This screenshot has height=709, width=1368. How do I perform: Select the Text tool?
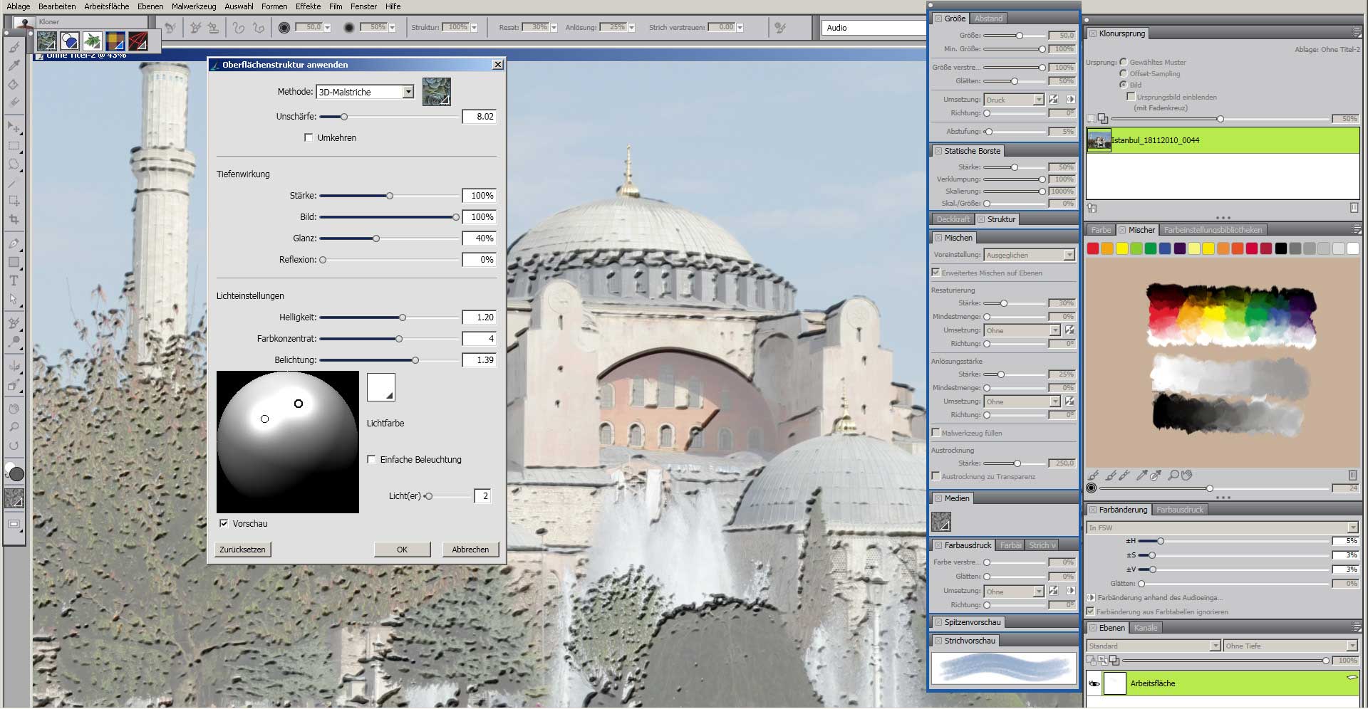pos(14,280)
